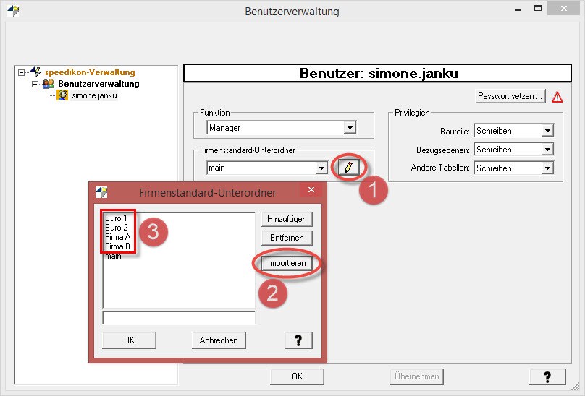Select Firma B in the subfolder list
This screenshot has height=396, width=585.
pos(117,246)
